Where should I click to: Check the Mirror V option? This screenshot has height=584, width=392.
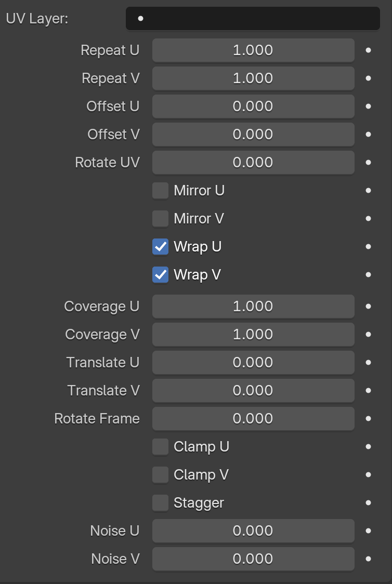pyautogui.click(x=160, y=219)
